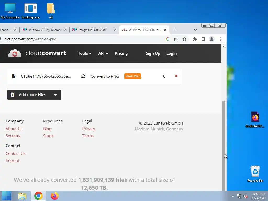Image resolution: width=268 pixels, height=201 pixels.
Task: Click the file icon beside 61d8e1478765c4255530a
Action: coord(14,76)
